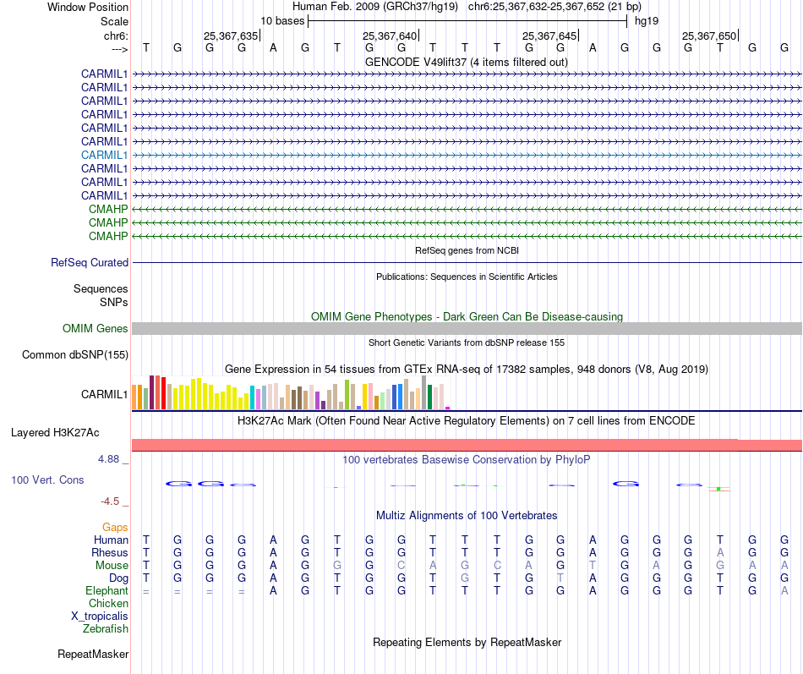Select the Scale label on the left
The width and height of the screenshot is (803, 674).
pyautogui.click(x=114, y=21)
